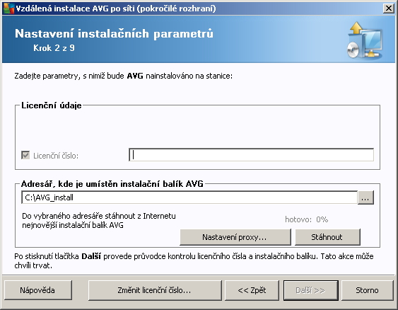
Task: Click 'Adresář, kde je umístěn instalační balík AVG' label
Action: 112,184
